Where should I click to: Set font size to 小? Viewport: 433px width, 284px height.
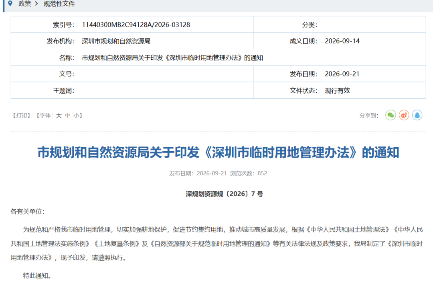pyautogui.click(x=76, y=116)
